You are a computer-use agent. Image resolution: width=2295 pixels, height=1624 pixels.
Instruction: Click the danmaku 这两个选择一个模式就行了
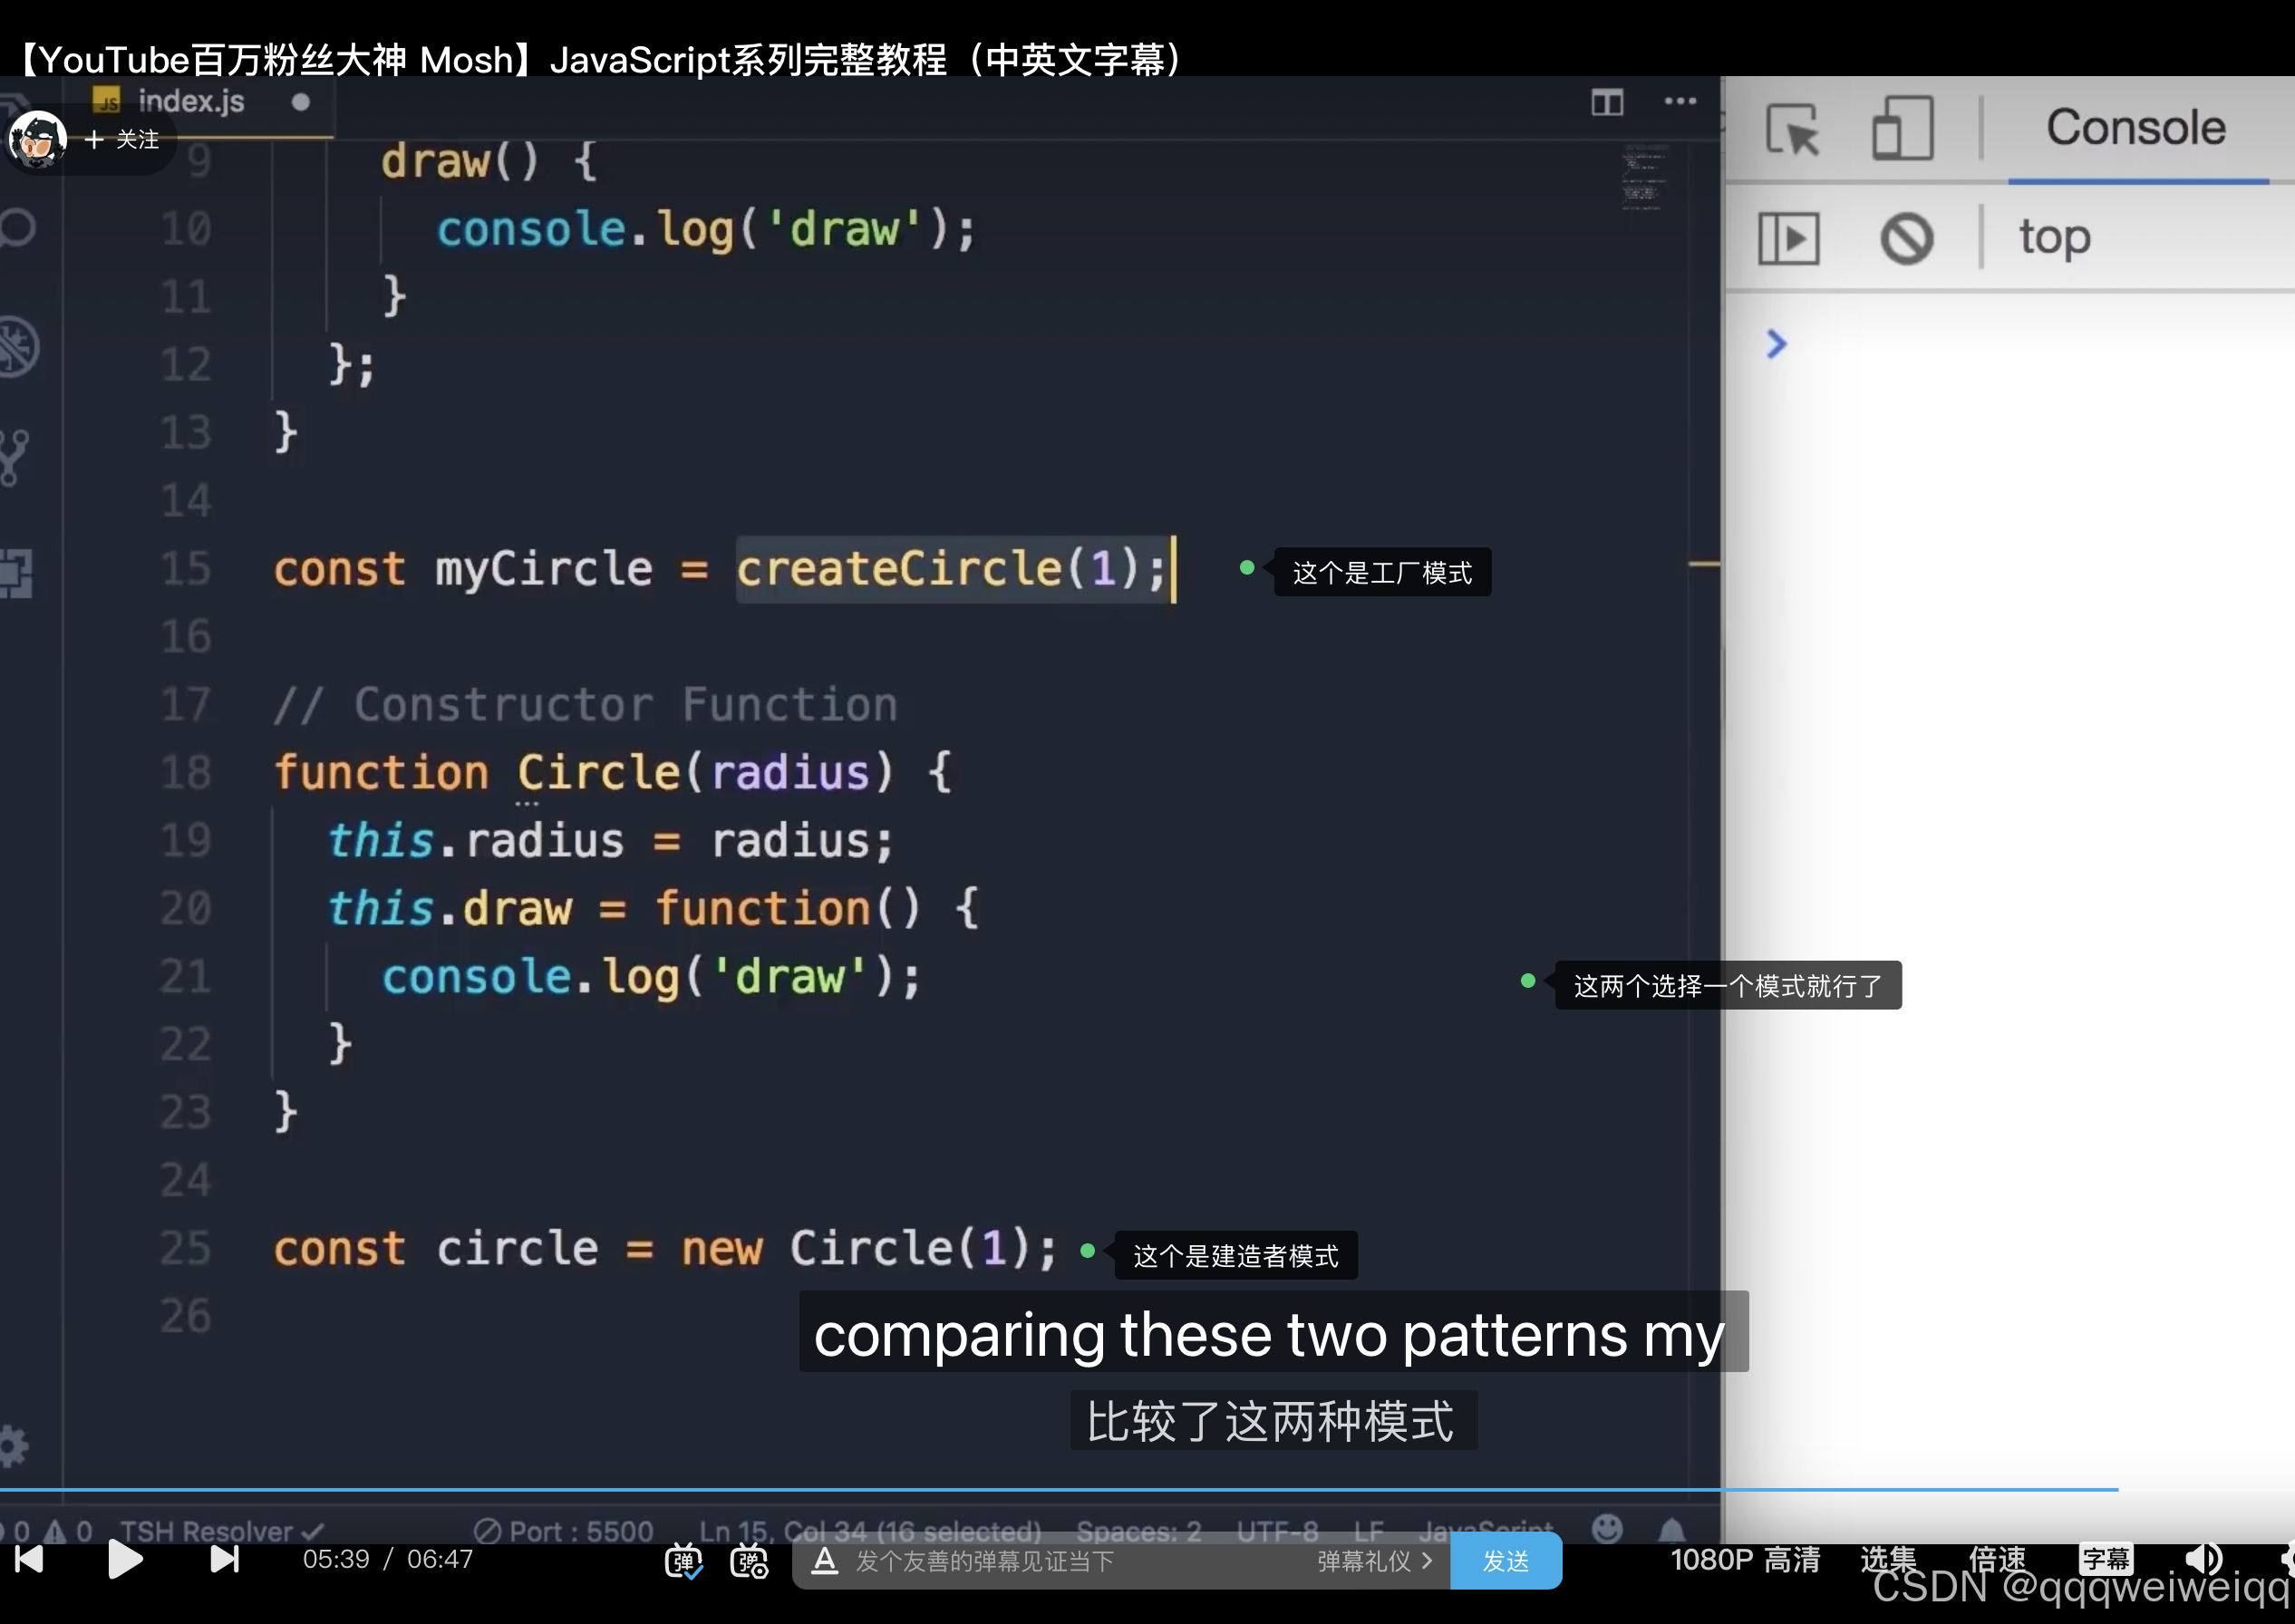(x=1728, y=985)
